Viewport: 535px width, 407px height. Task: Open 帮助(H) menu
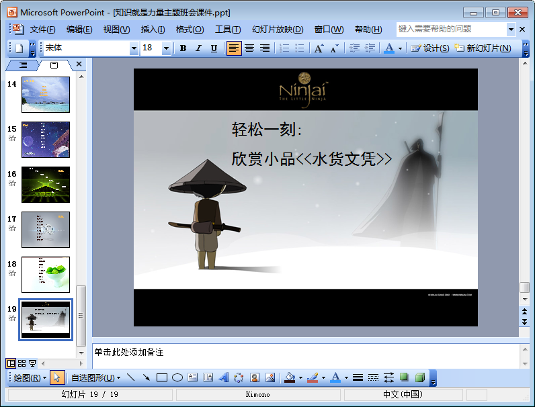pos(368,30)
